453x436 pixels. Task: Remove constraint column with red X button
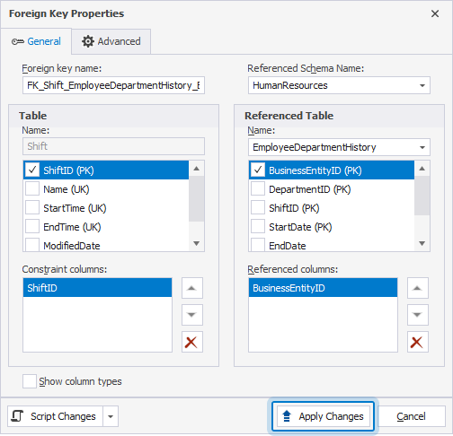click(x=192, y=342)
